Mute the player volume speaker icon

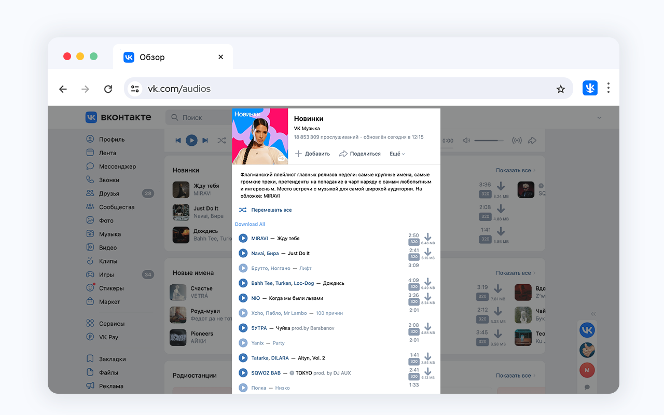tap(466, 140)
